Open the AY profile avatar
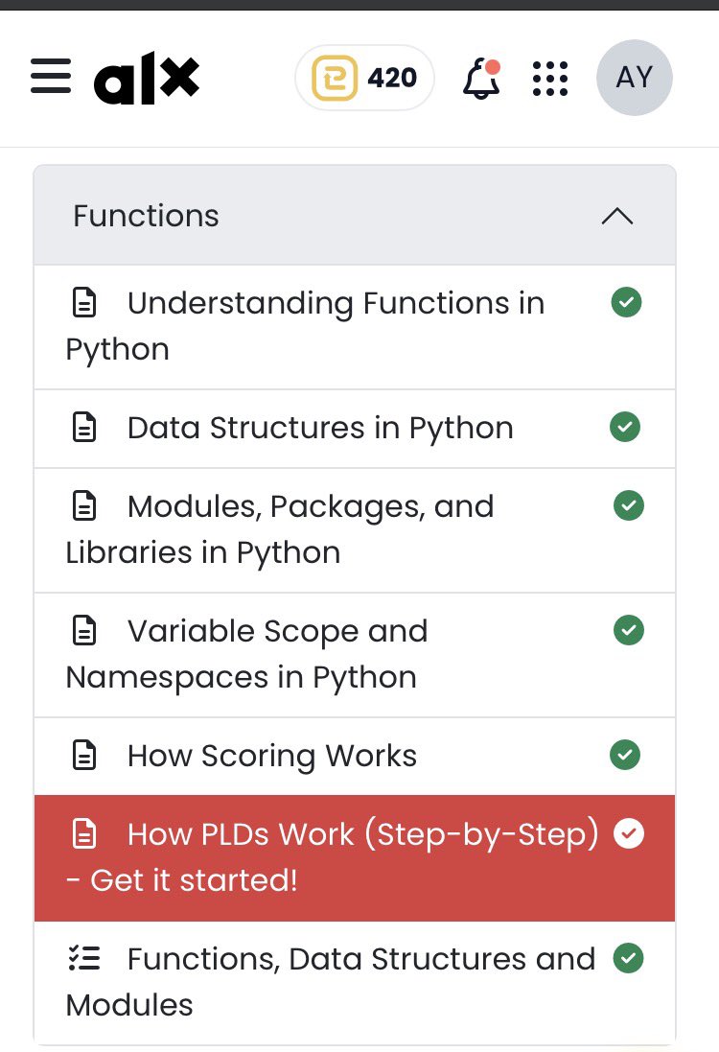The width and height of the screenshot is (719, 1052). [635, 78]
